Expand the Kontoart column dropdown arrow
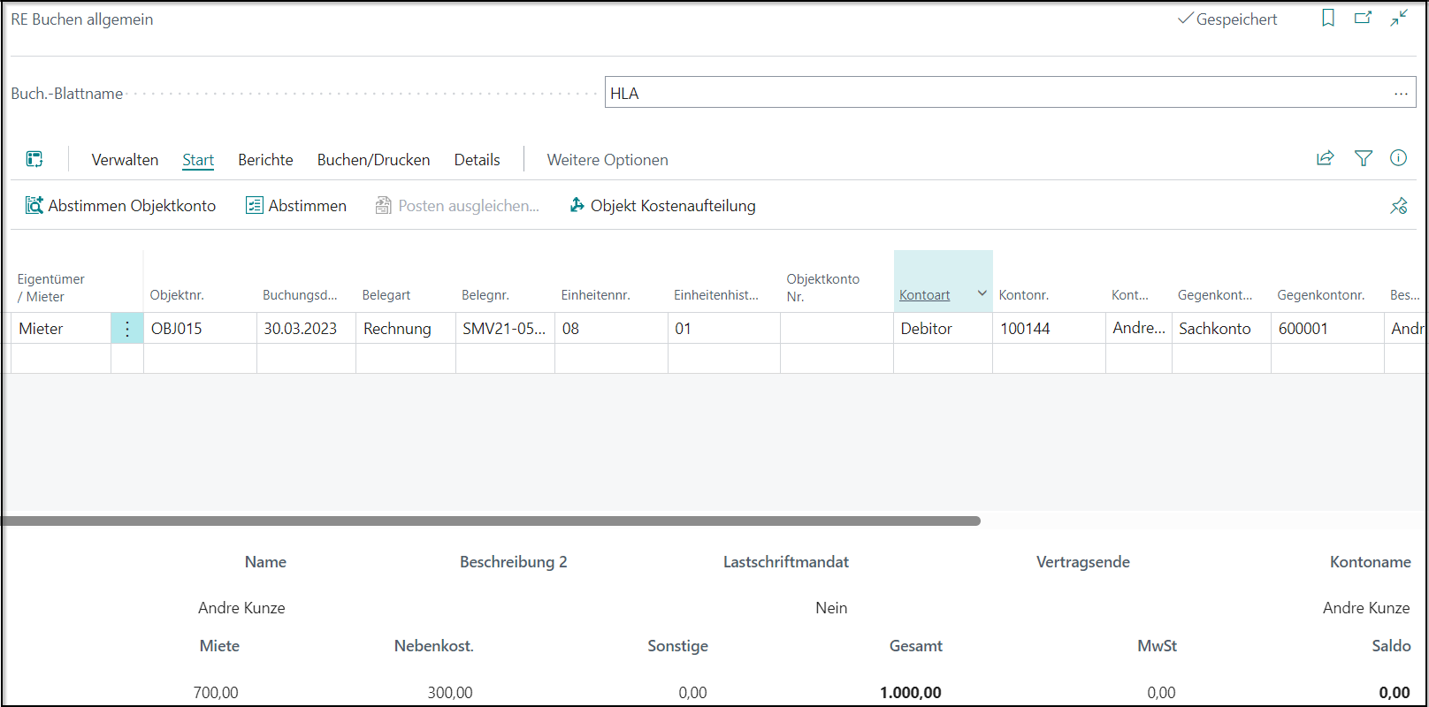This screenshot has height=707, width=1429. (x=982, y=294)
